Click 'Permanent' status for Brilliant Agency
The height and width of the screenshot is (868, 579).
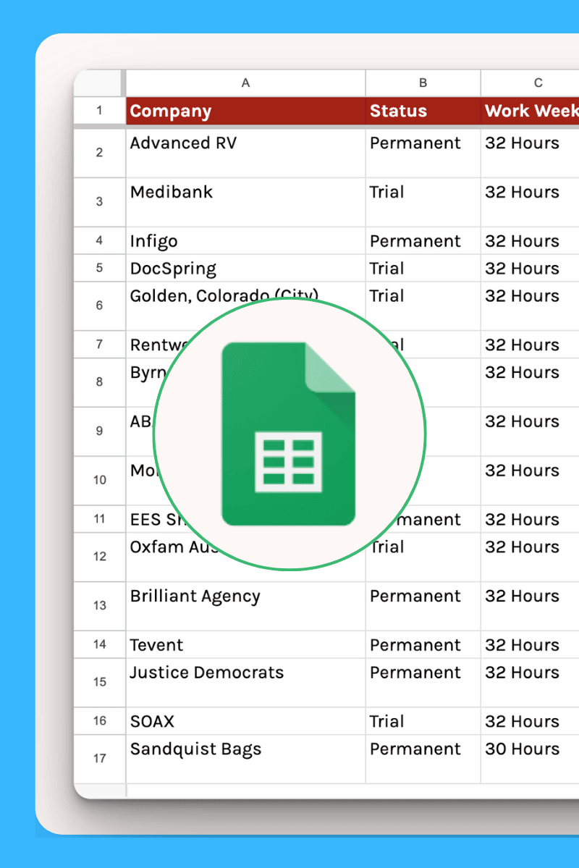coord(423,606)
